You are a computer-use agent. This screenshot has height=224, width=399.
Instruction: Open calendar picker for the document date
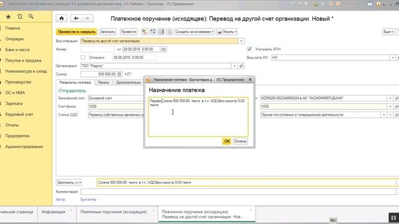163,49
